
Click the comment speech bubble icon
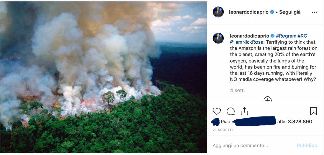coord(231,111)
